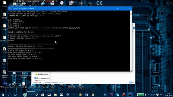This screenshot has width=173, height=97.
Task: Select ОФИСНАЯ ХРЕНЬ desktop folder
Action: pyautogui.click(x=5, y=74)
